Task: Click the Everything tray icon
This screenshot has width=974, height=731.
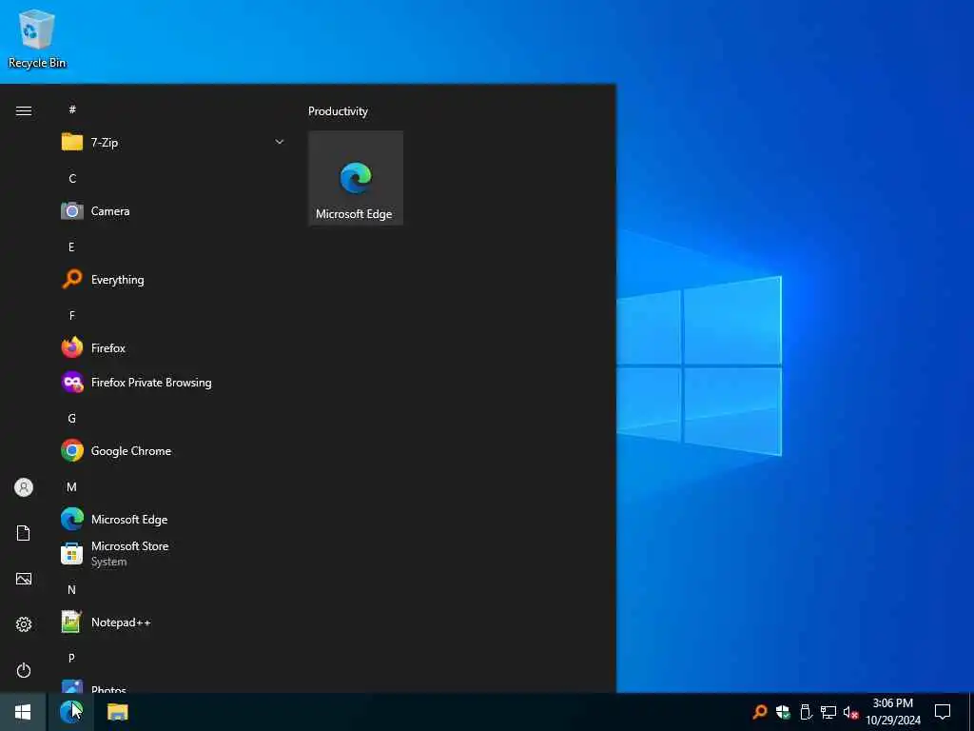Action: pyautogui.click(x=760, y=712)
